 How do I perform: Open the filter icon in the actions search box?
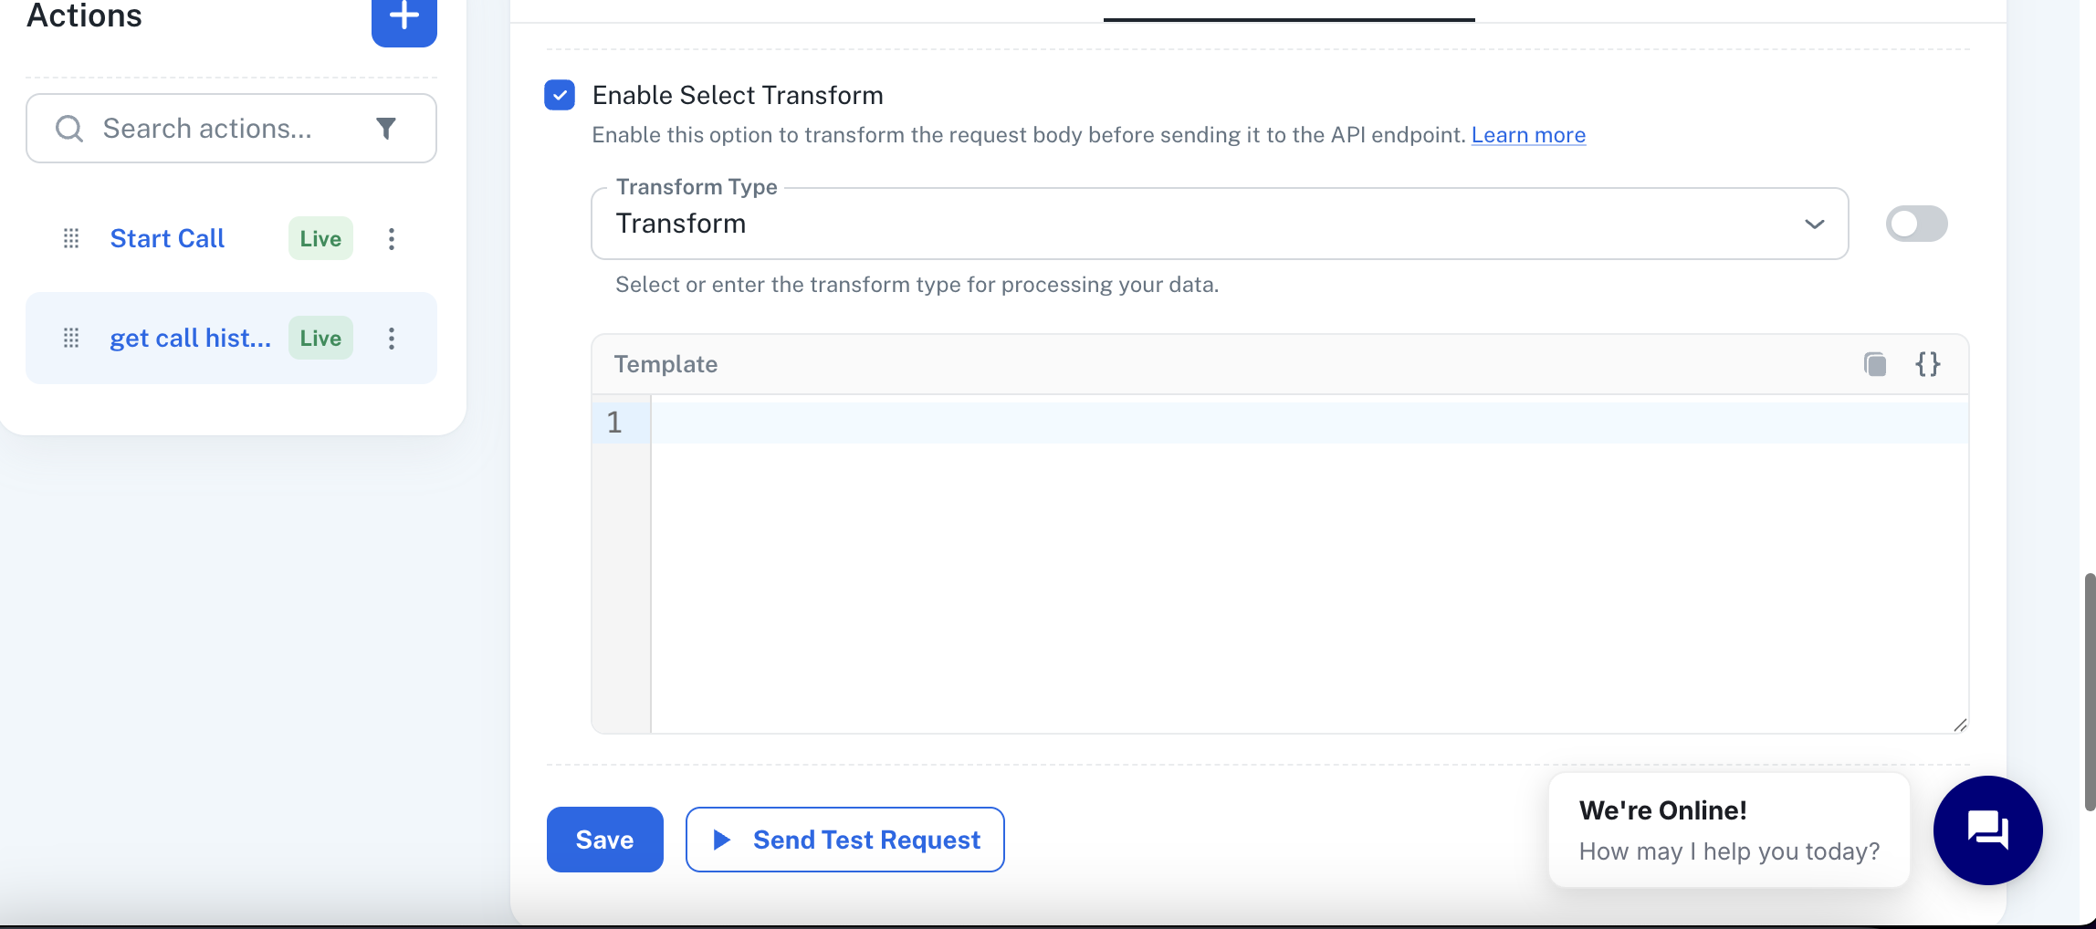[x=386, y=129]
